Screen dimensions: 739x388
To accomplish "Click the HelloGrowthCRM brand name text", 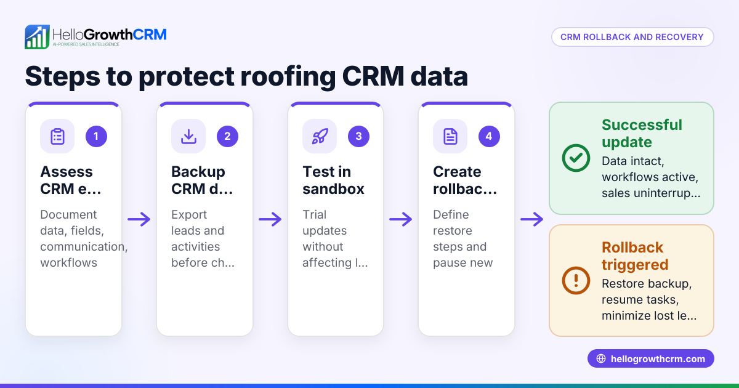I will click(x=110, y=34).
